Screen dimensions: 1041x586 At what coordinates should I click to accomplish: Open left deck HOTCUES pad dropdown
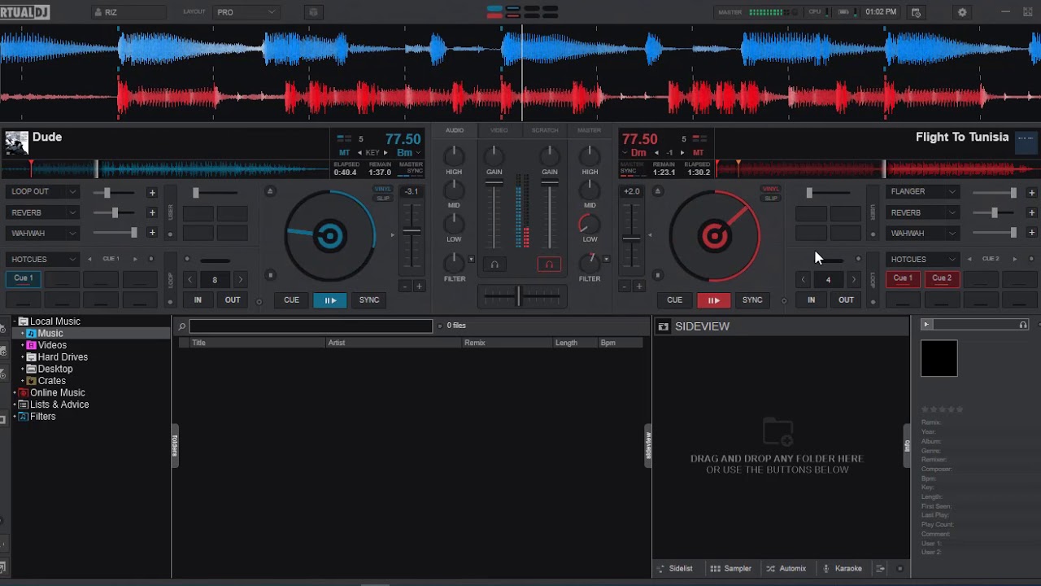[x=44, y=259]
